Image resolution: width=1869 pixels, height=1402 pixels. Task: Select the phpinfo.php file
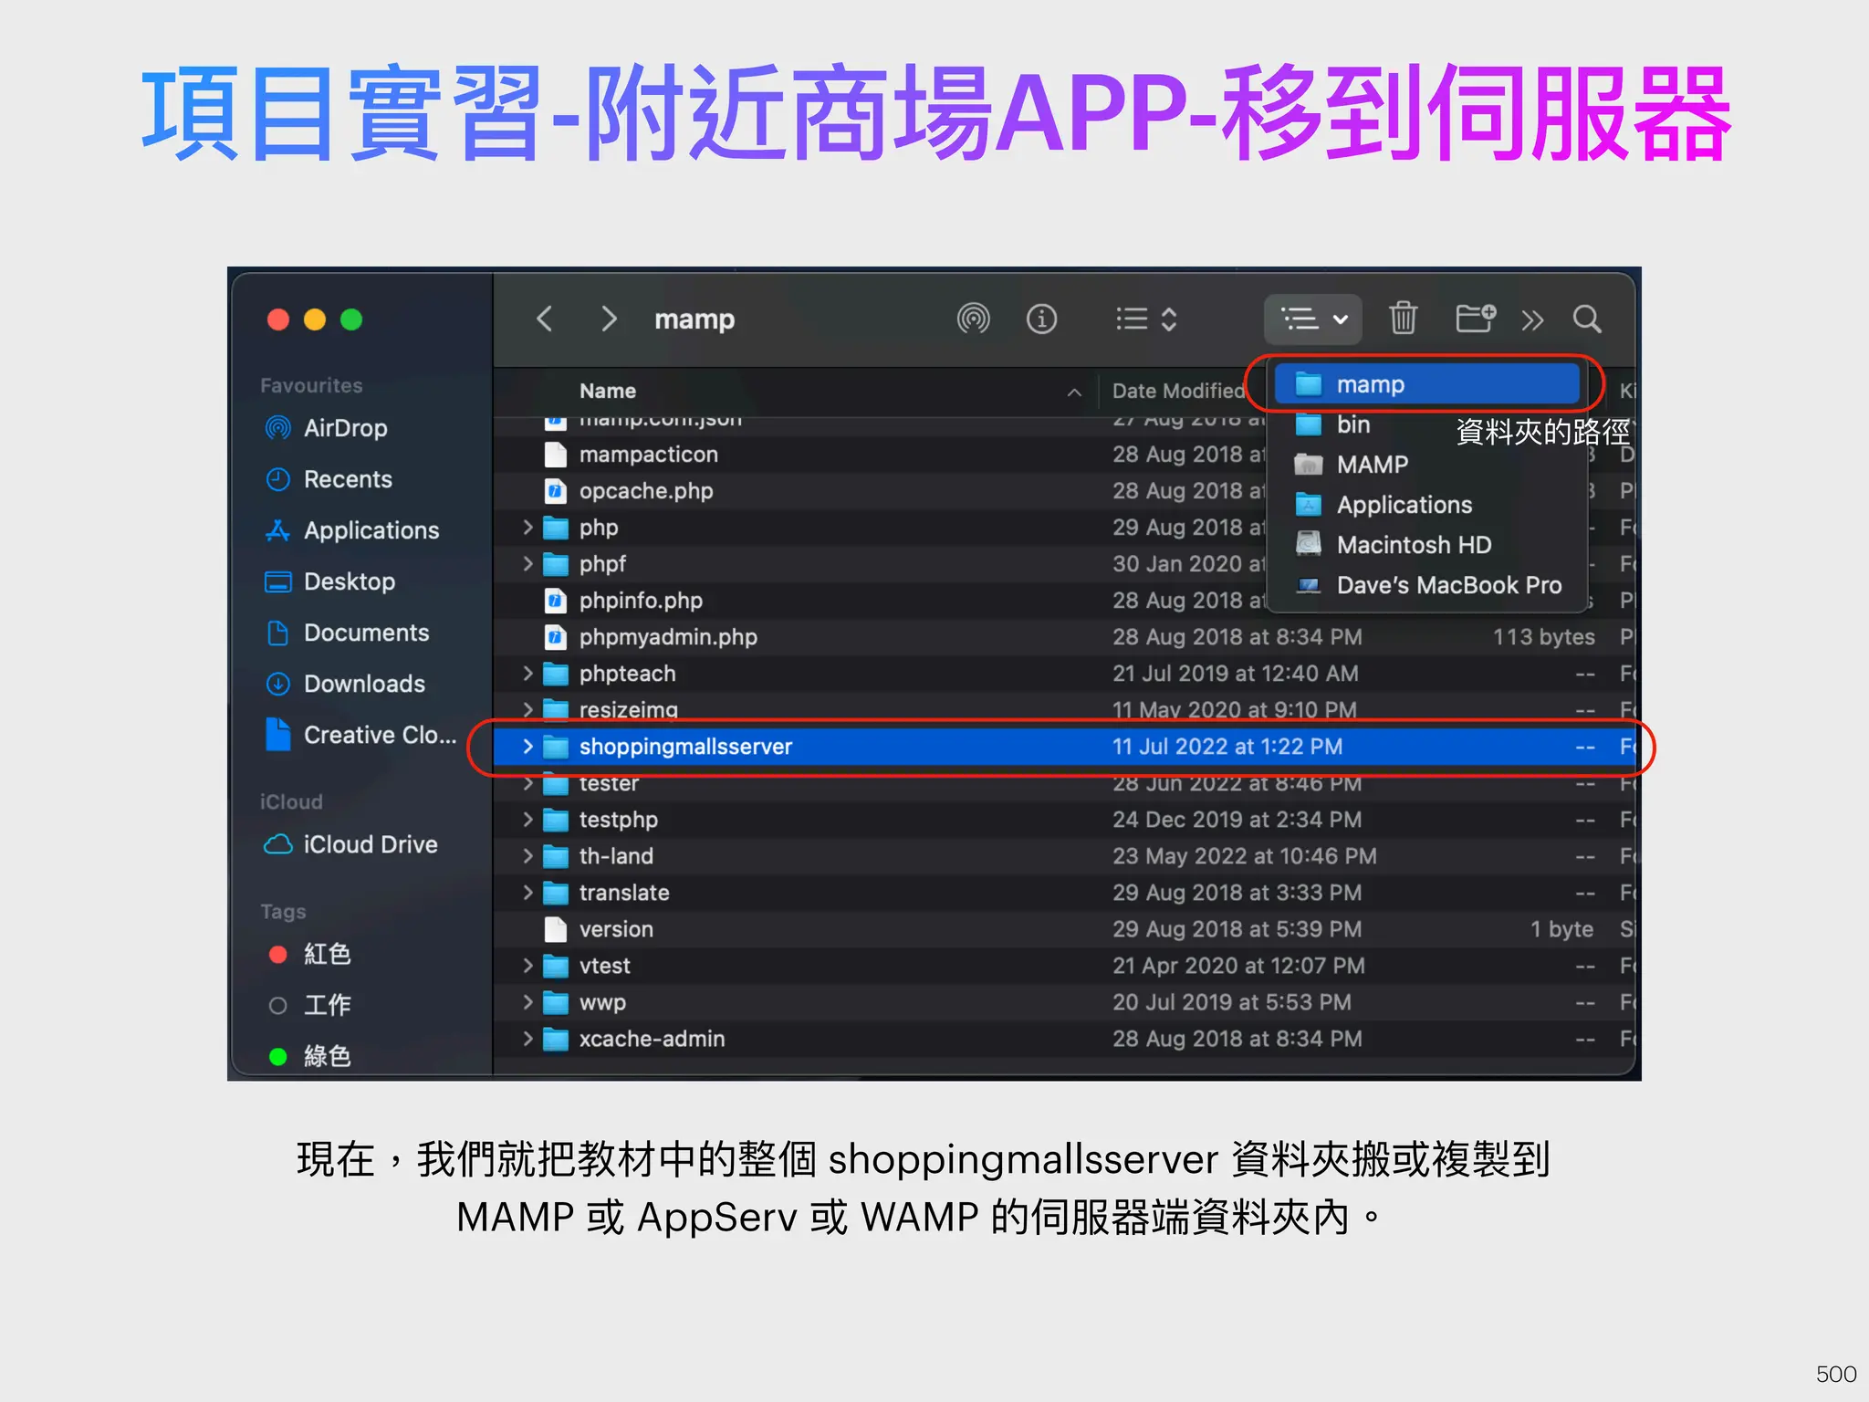tap(1064, 600)
